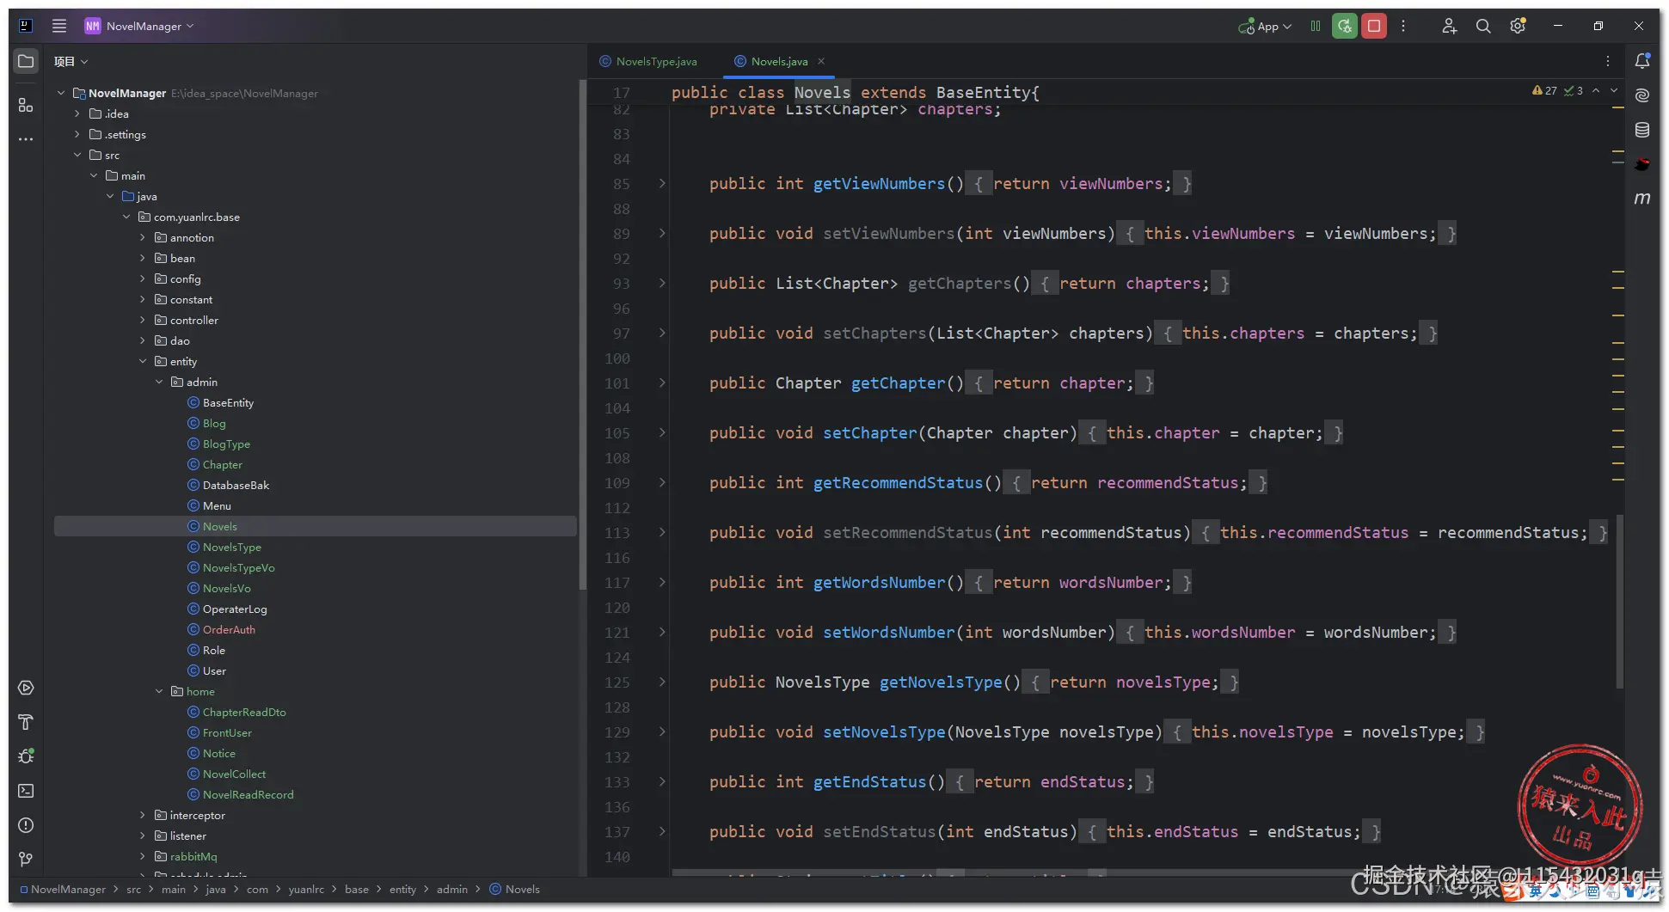Open the AI Assistant spiral icon
The image size is (1669, 912).
click(1642, 95)
